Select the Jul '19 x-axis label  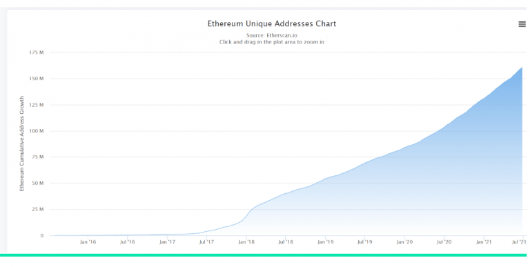364,242
